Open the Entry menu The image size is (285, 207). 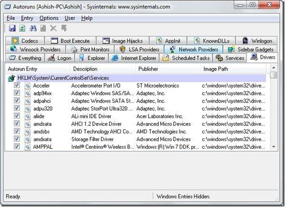pos(27,18)
